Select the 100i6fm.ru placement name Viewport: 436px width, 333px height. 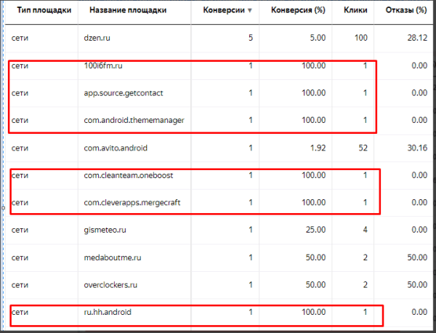[x=103, y=65]
